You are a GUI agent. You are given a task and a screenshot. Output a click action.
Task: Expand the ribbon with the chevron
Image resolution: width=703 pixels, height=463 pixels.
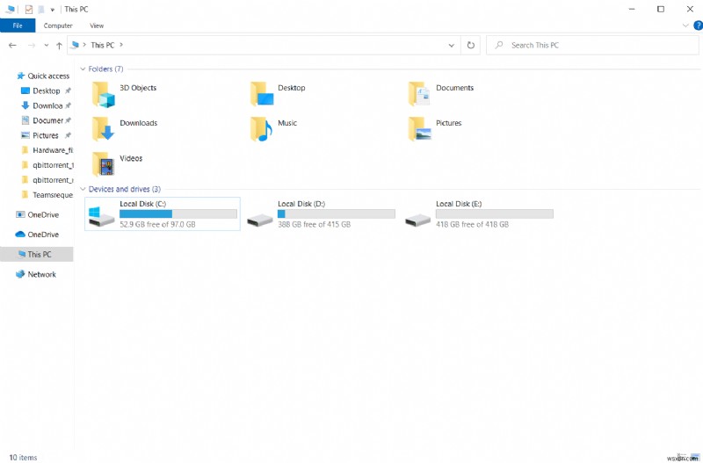click(x=685, y=25)
